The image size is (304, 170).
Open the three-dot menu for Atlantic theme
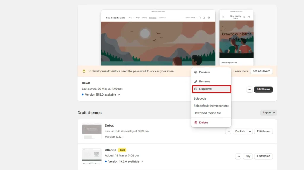[x=238, y=156]
